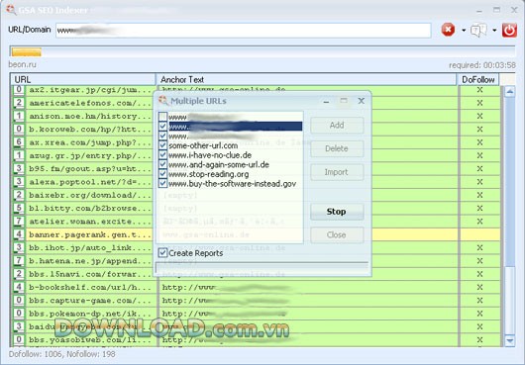Select row bl.bitty.com/b2browse...
Viewport: 525px width, 365px height.
256,209
